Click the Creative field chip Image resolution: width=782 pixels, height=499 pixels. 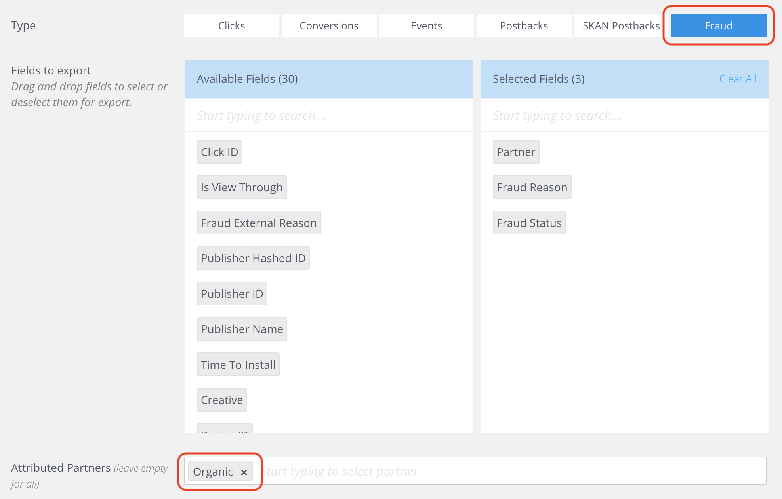tap(222, 400)
